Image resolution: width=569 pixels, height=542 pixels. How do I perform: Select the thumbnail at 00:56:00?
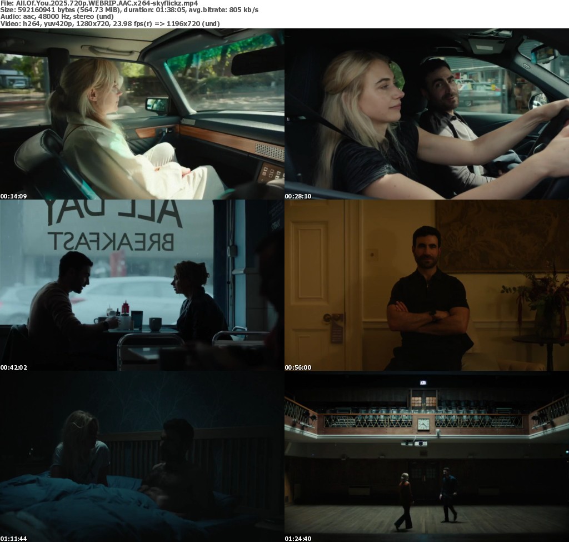427,285
